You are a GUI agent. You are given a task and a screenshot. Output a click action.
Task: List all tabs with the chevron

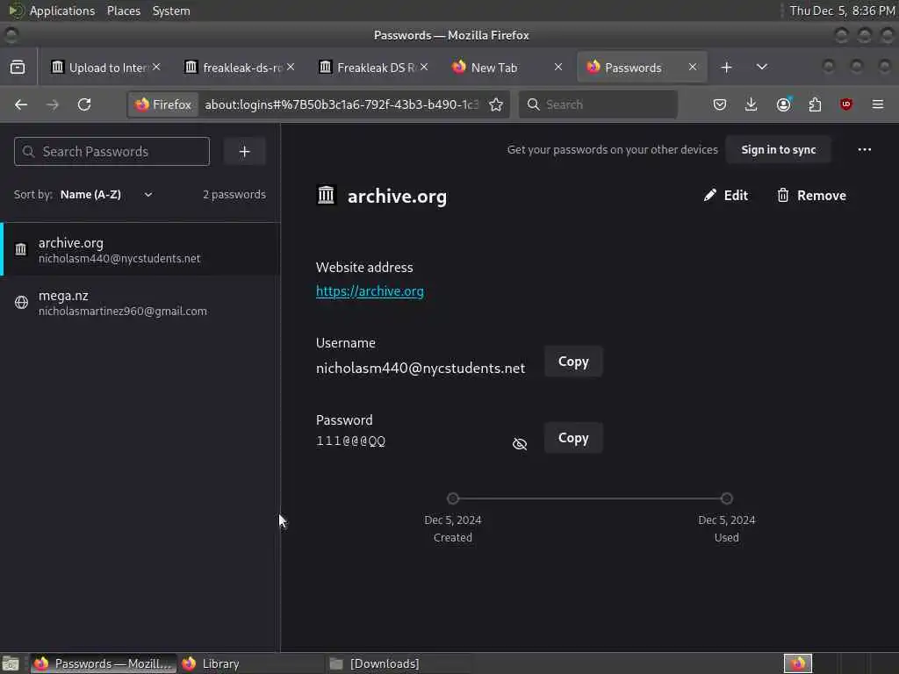tap(761, 67)
